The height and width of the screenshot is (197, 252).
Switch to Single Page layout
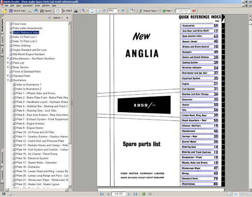pos(229,194)
